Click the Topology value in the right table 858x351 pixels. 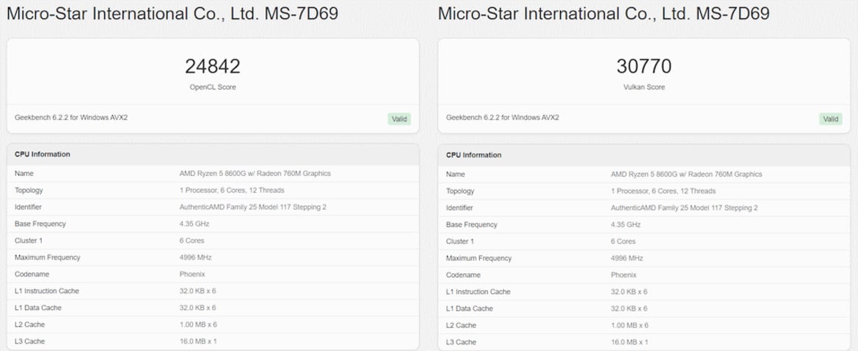[664, 191]
